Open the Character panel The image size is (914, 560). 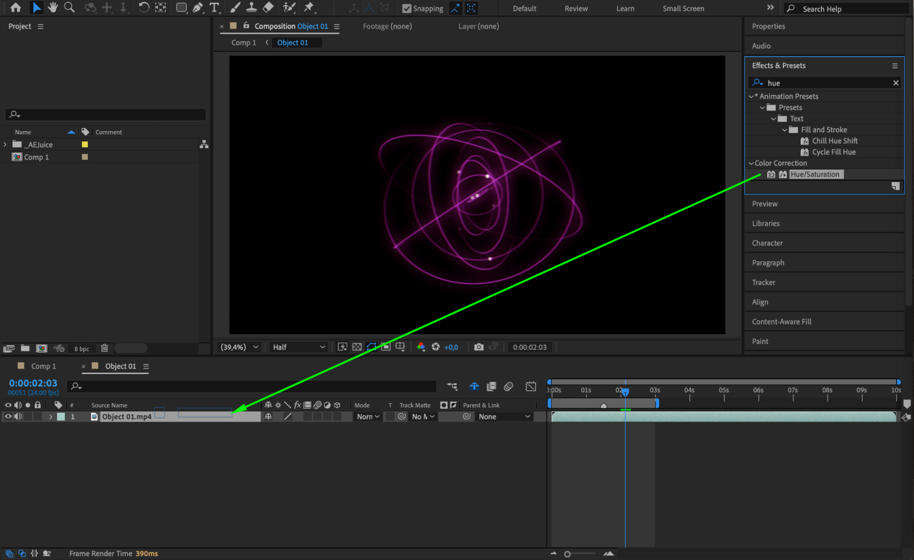pos(767,243)
